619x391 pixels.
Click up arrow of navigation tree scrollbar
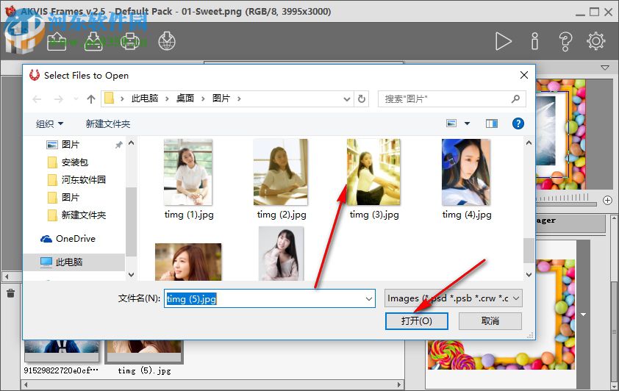point(131,143)
